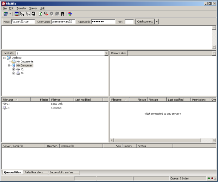Open the File menu
218x182 pixels.
pos(5,8)
